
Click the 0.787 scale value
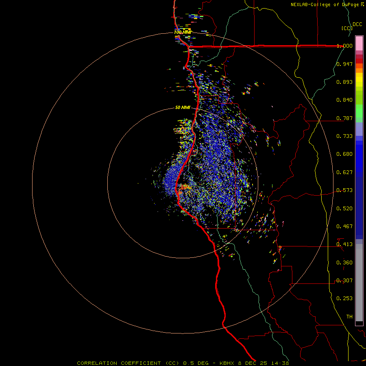[344, 118]
